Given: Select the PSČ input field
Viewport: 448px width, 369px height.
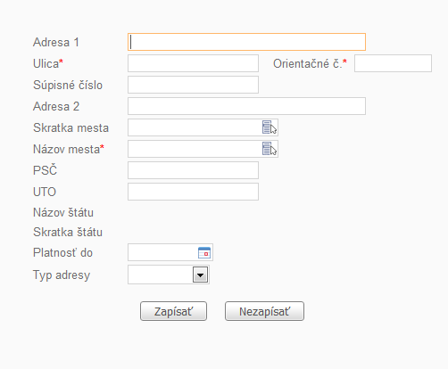Looking at the screenshot, I should [193, 170].
